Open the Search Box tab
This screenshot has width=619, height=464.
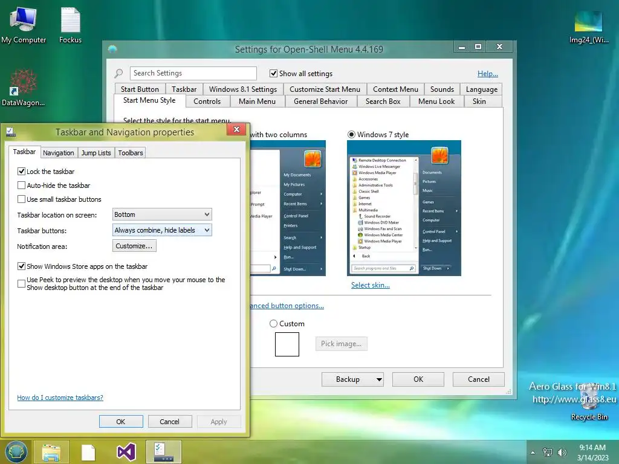pyautogui.click(x=383, y=101)
